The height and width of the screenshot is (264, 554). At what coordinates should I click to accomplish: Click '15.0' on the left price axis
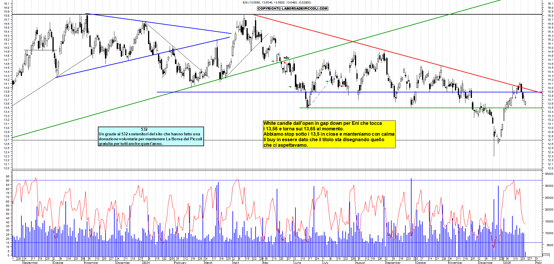6,48
